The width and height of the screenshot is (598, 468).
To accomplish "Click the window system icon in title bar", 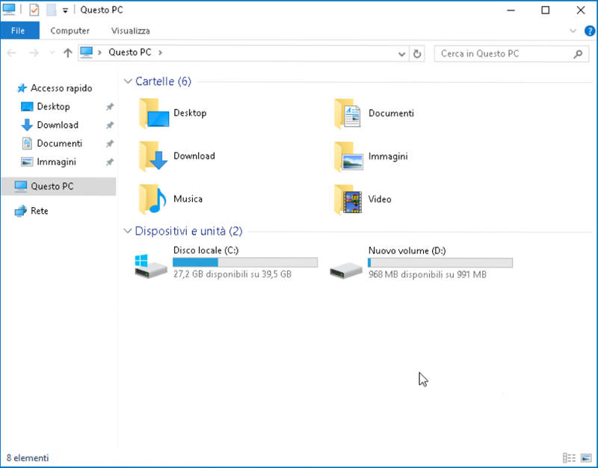I will (x=9, y=10).
